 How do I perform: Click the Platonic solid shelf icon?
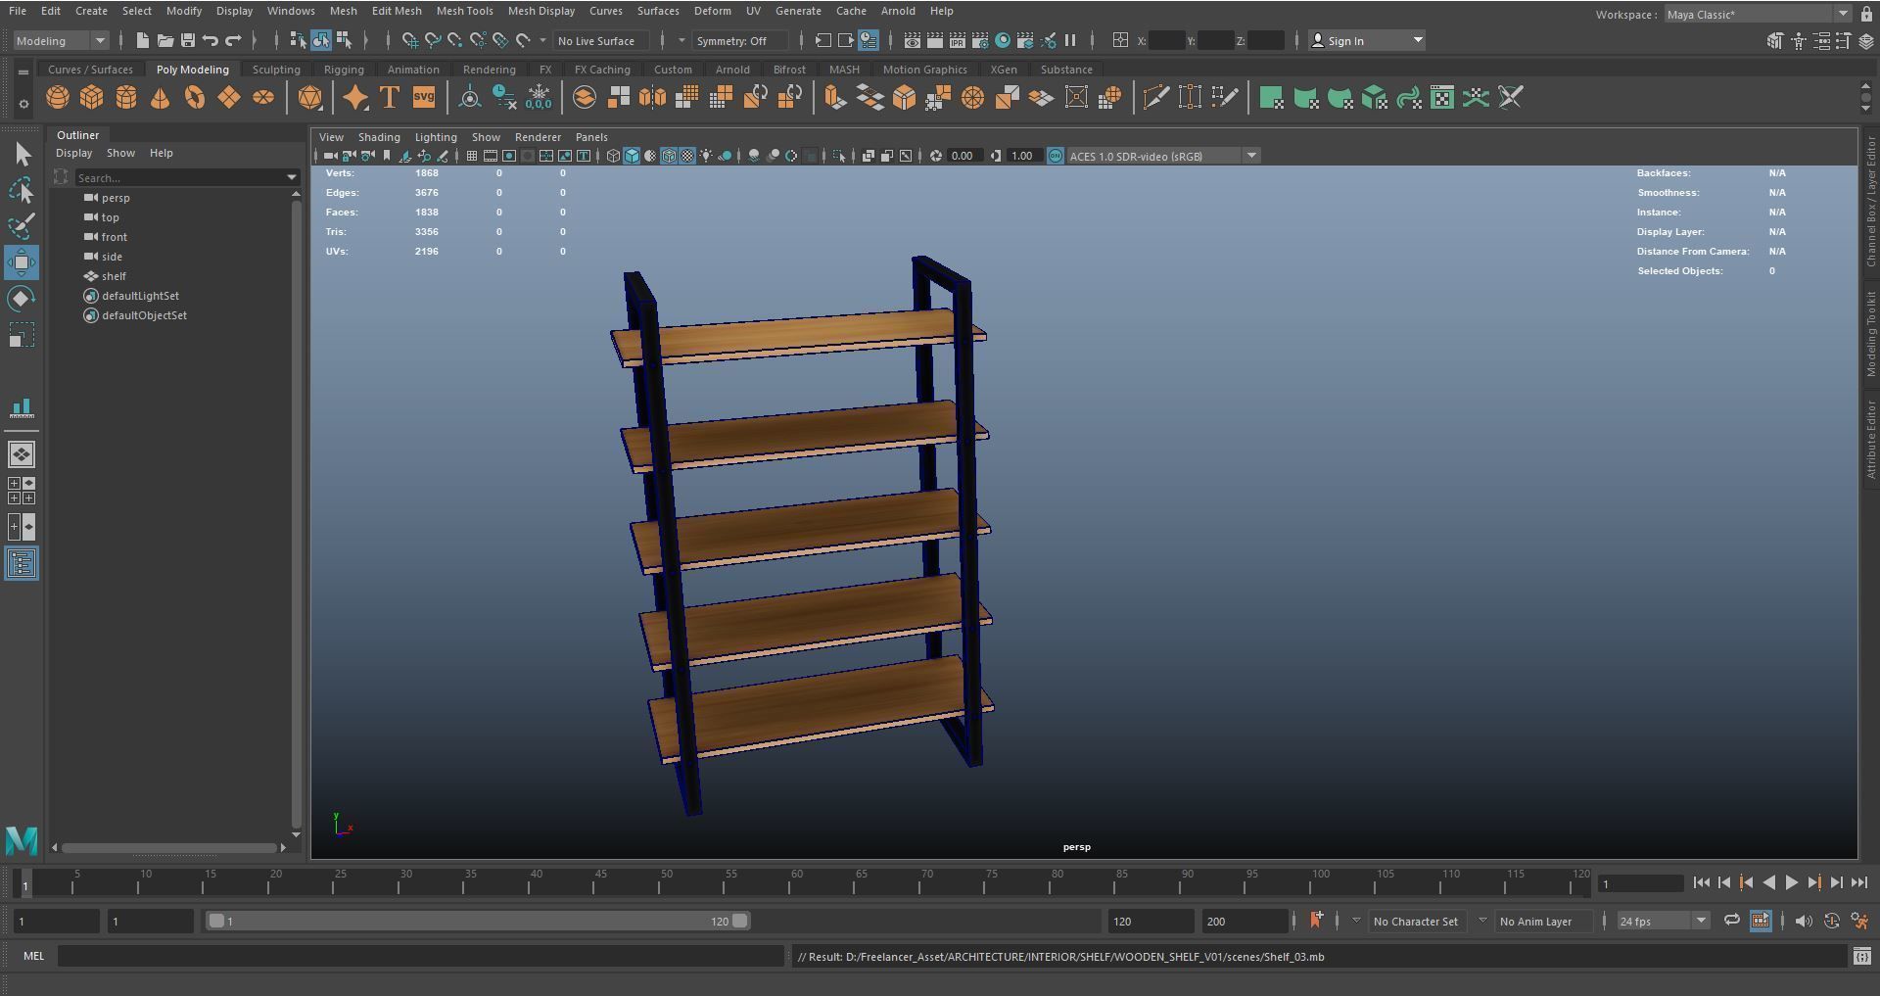[309, 97]
